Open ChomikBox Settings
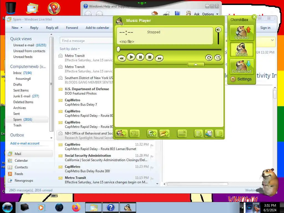284x213 pixels. tap(241, 79)
